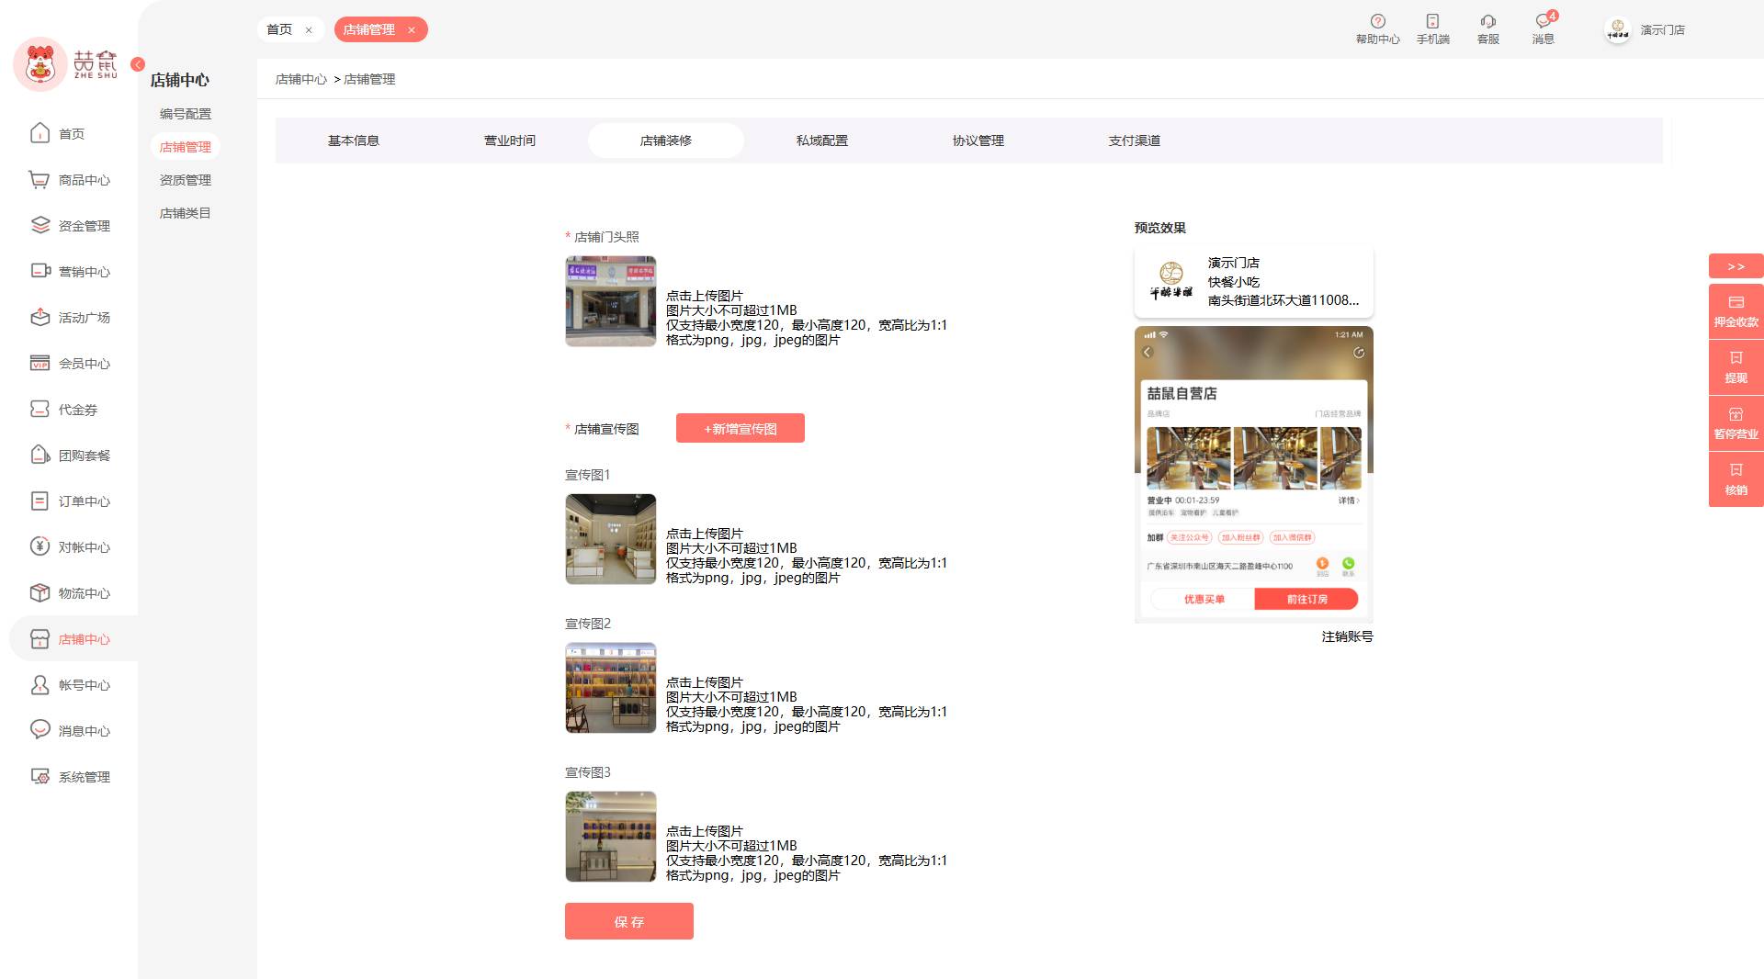Open 帐号中心 in the sidebar
Image resolution: width=1764 pixels, height=979 pixels.
pos(70,685)
